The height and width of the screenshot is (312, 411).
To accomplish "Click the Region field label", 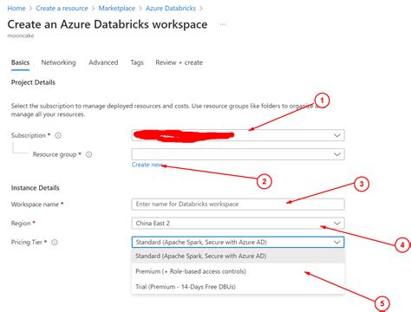I will pos(21,224).
